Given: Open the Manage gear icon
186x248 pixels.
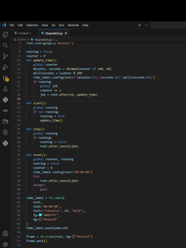Looking at the screenshot, I should pyautogui.click(x=5, y=244).
